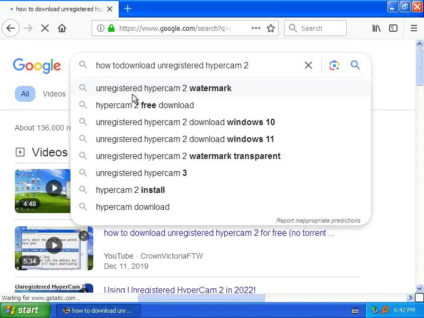The image size is (424, 318).
Task: Click Report inappropriate predictions link
Action: point(319,220)
